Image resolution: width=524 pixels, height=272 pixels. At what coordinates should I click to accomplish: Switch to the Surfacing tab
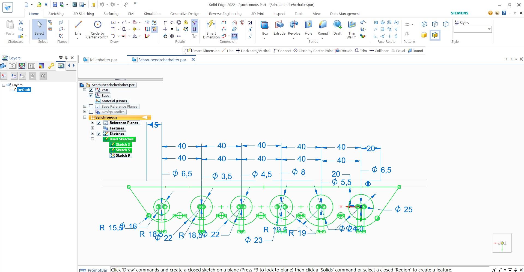(x=111, y=14)
